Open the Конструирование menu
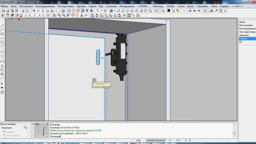The width and height of the screenshot is (256, 144). tap(45, 6)
